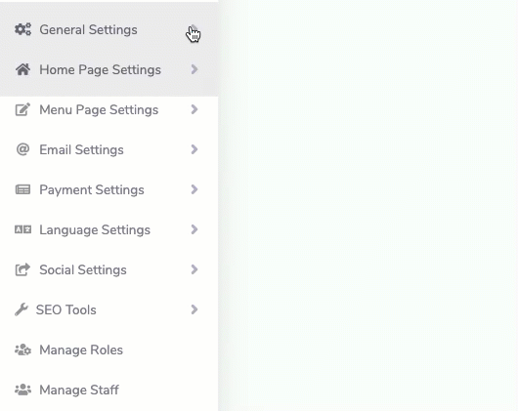Expand the Payment Settings chevron
The height and width of the screenshot is (411, 518).
click(194, 189)
